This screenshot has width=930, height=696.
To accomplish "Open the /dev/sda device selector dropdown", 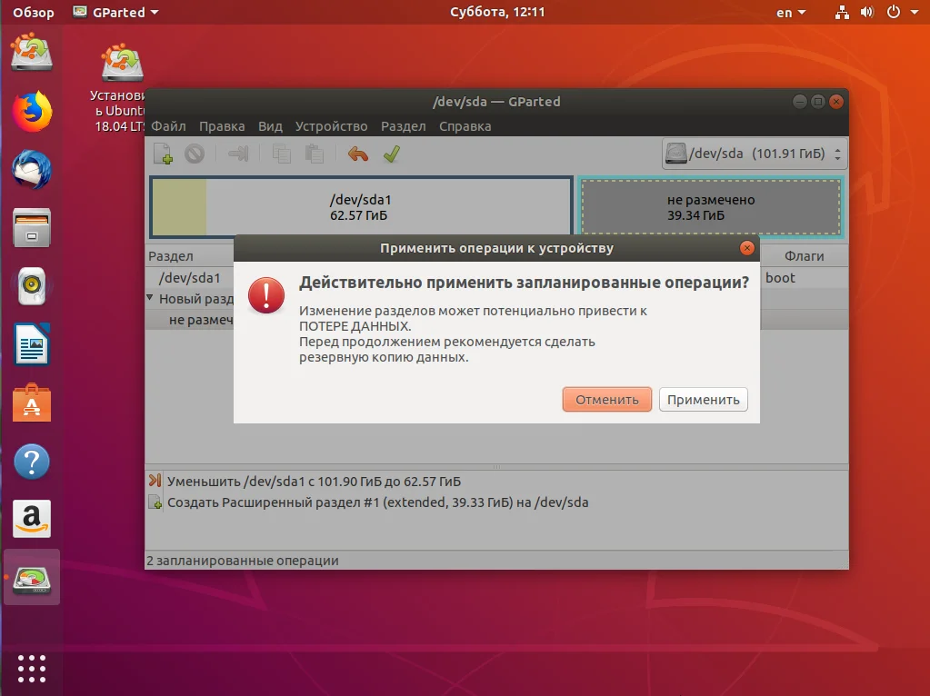I will tap(754, 154).
